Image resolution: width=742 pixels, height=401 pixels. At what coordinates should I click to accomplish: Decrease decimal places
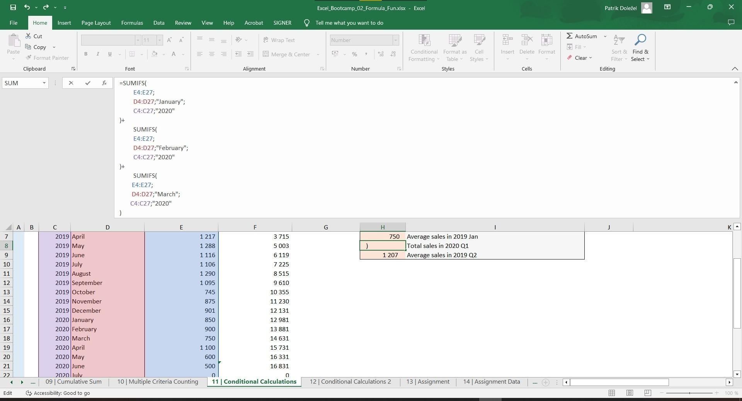click(x=393, y=54)
